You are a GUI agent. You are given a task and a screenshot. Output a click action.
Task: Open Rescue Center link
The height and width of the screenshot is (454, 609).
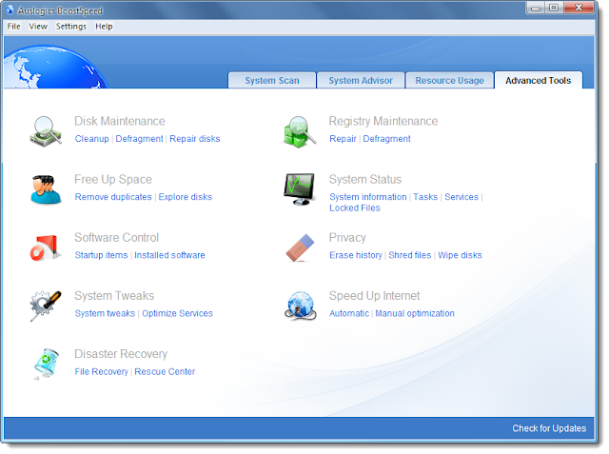point(165,371)
